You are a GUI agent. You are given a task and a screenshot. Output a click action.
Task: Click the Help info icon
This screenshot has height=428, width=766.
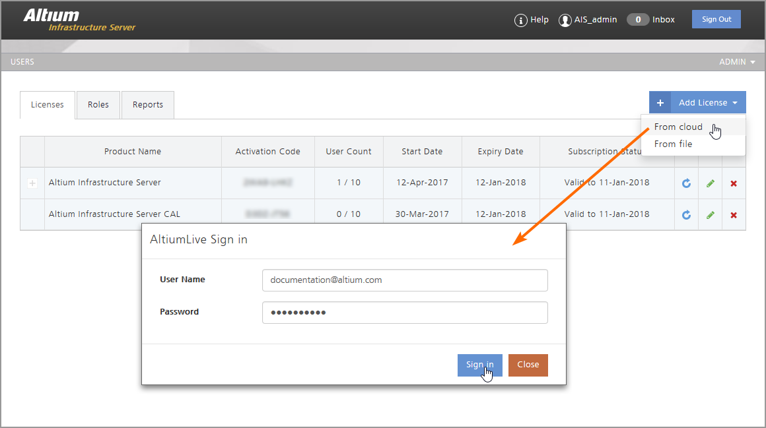click(x=521, y=20)
